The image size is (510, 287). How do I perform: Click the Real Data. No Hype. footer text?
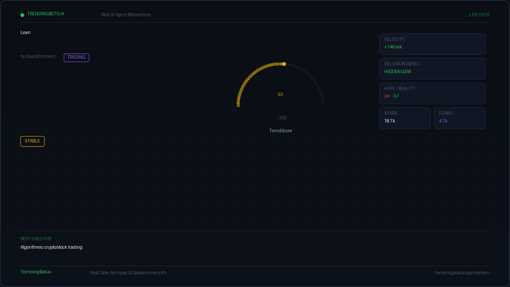(109, 273)
